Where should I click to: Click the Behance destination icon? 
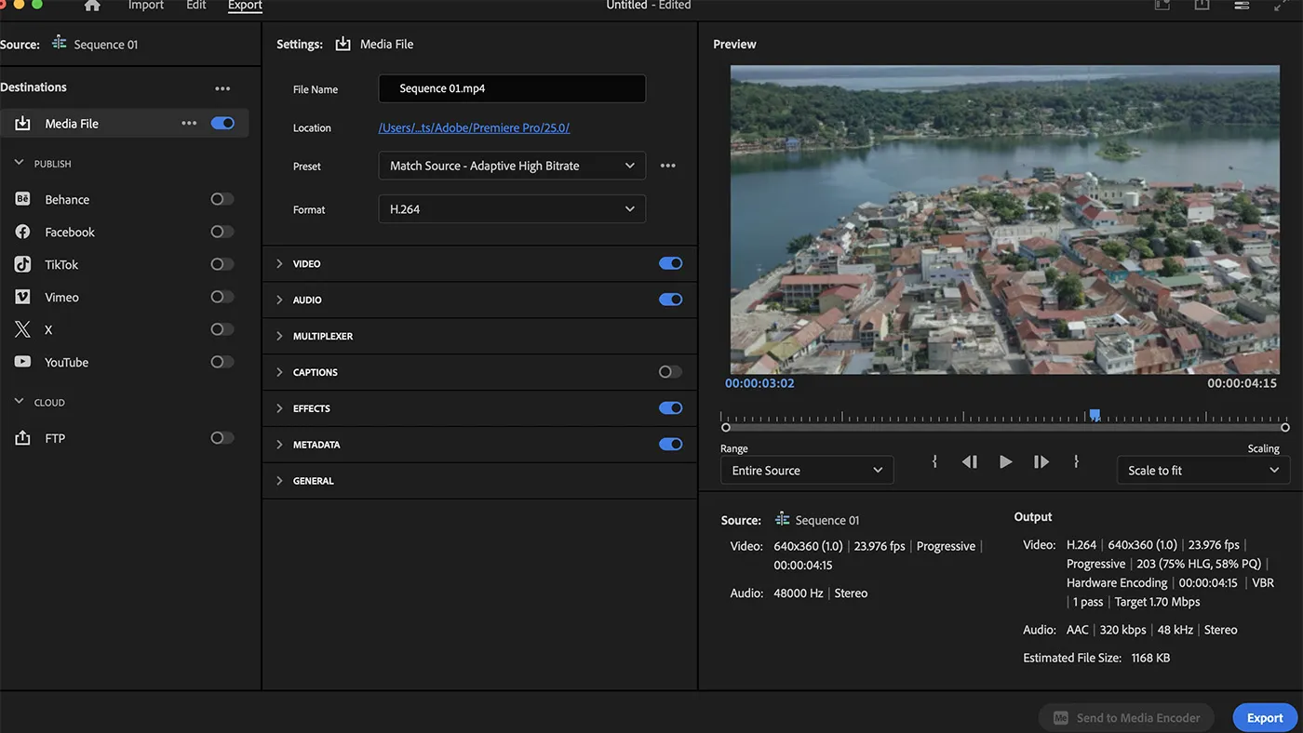click(21, 198)
